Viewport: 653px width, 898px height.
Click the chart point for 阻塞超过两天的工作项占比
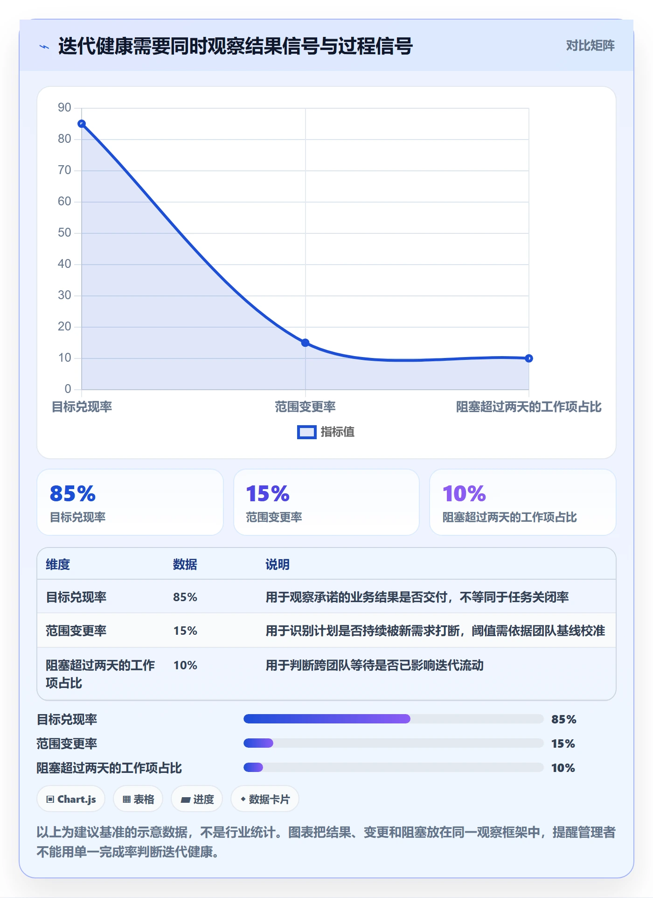pyautogui.click(x=528, y=358)
